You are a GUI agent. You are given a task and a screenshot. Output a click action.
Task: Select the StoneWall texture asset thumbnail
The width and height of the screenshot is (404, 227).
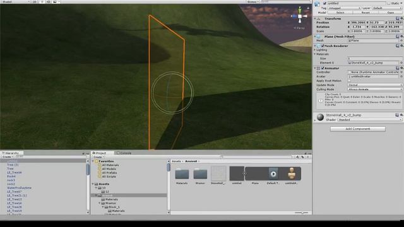[x=218, y=173]
